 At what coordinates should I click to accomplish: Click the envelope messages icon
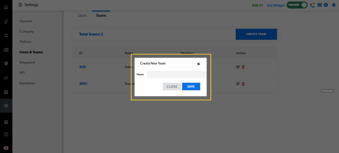pos(319,5)
